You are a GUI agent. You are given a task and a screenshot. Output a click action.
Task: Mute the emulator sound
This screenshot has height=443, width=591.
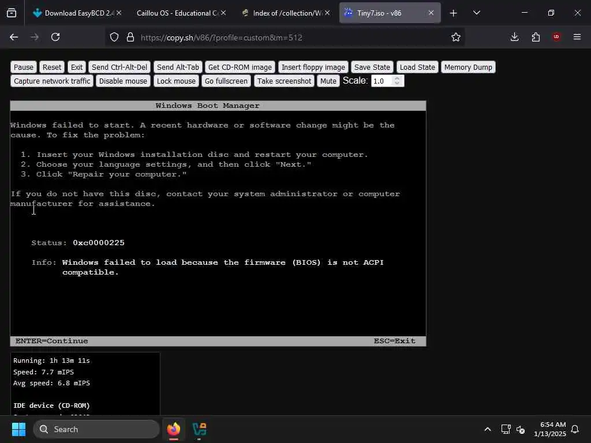328,81
